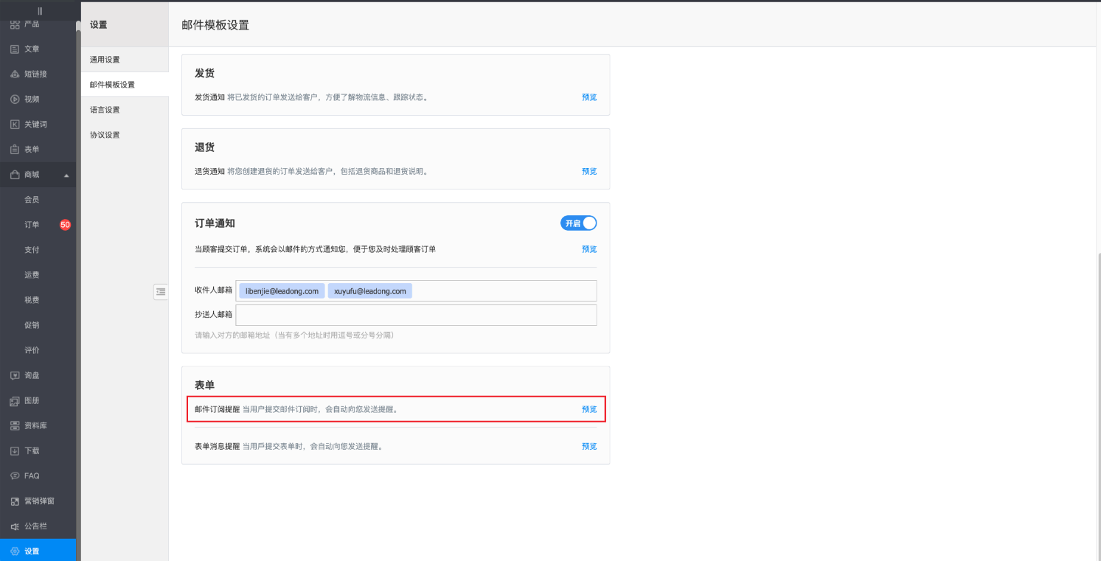
Task: Open Orders (订单) with 50 badge
Action: point(32,225)
